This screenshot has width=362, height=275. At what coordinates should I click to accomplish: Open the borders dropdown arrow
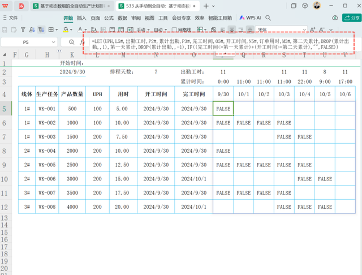point(57,30)
